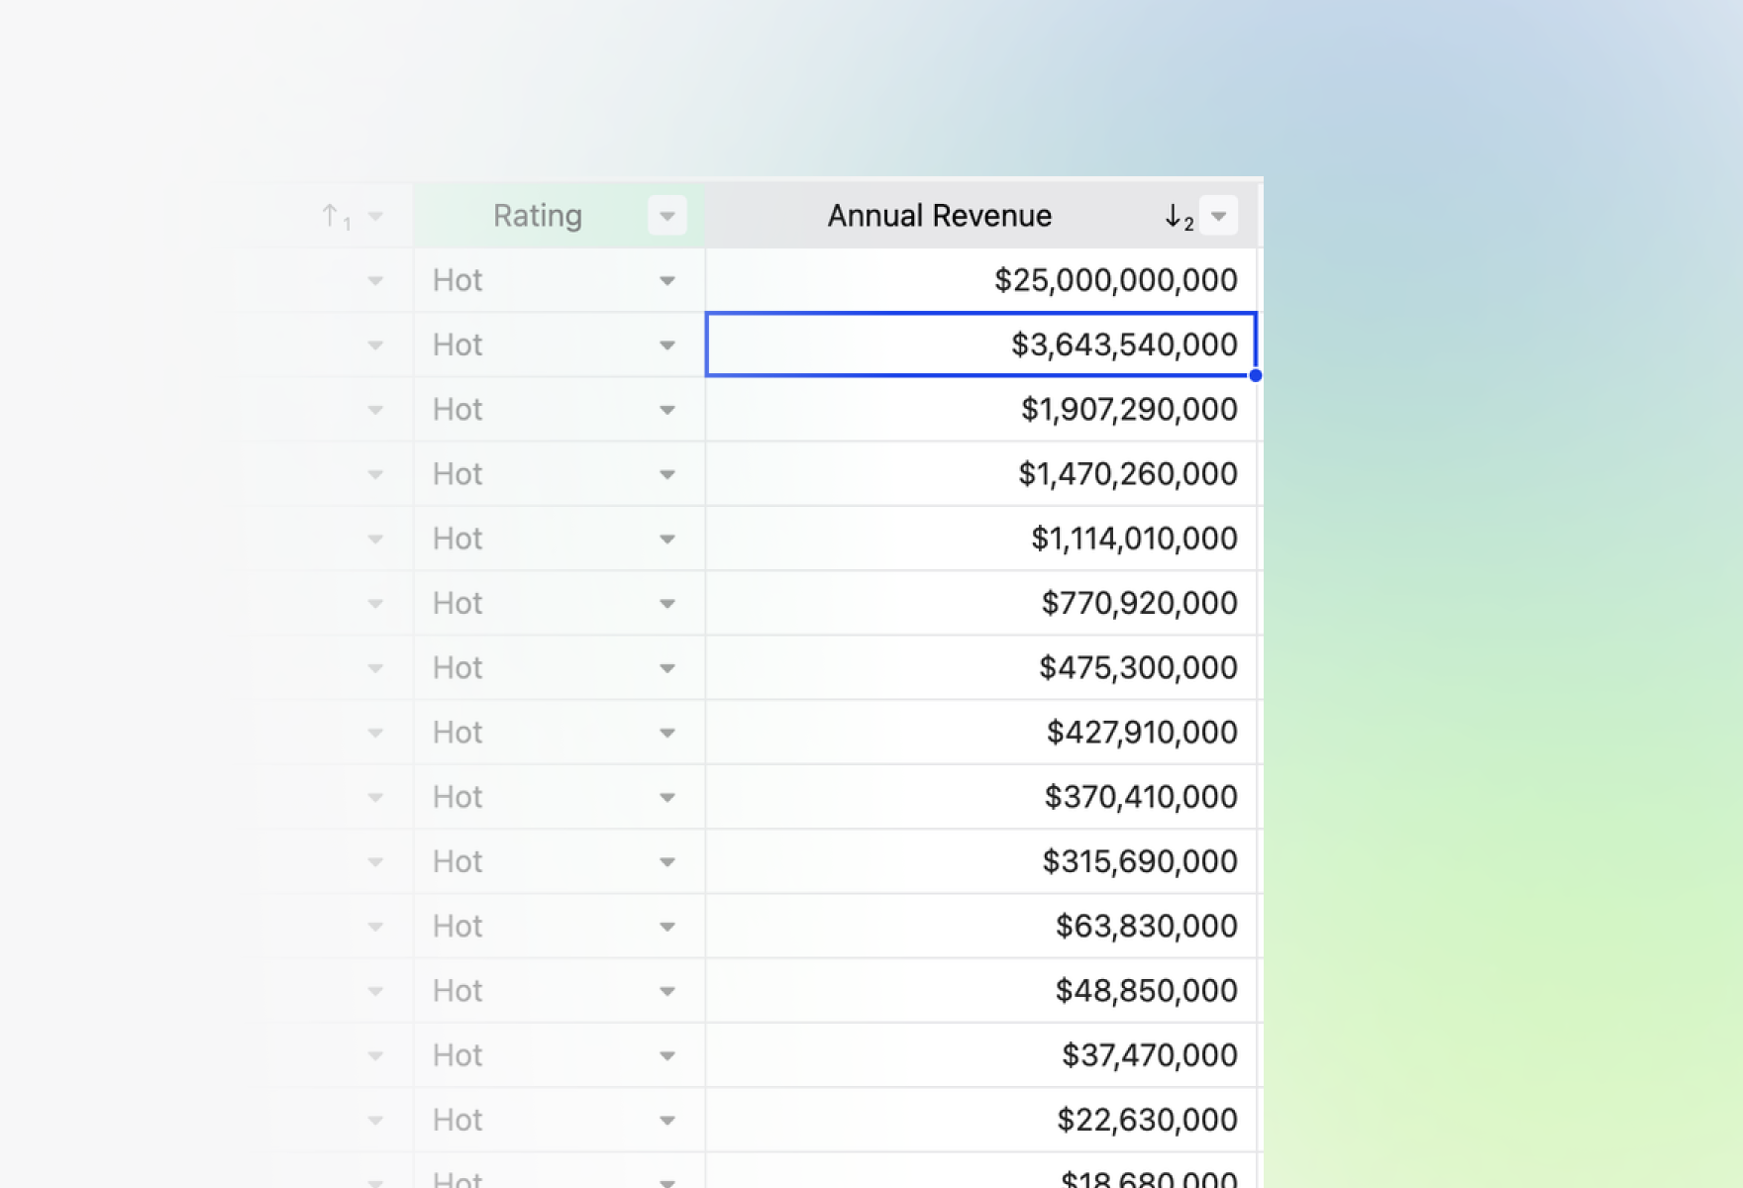Select the $1,907,290,000 revenue cell
This screenshot has width=1743, height=1188.
point(981,409)
